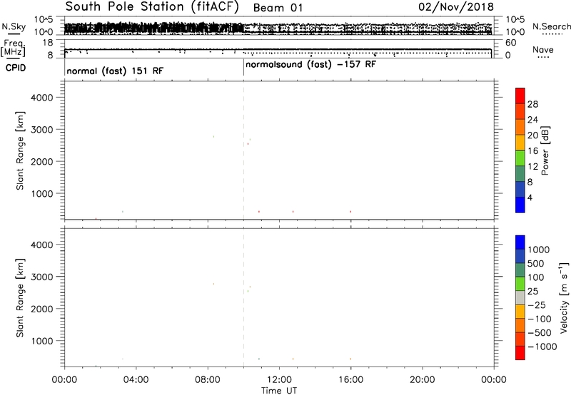
Task: Click the "4" power colorbar value
Action: 530,198
